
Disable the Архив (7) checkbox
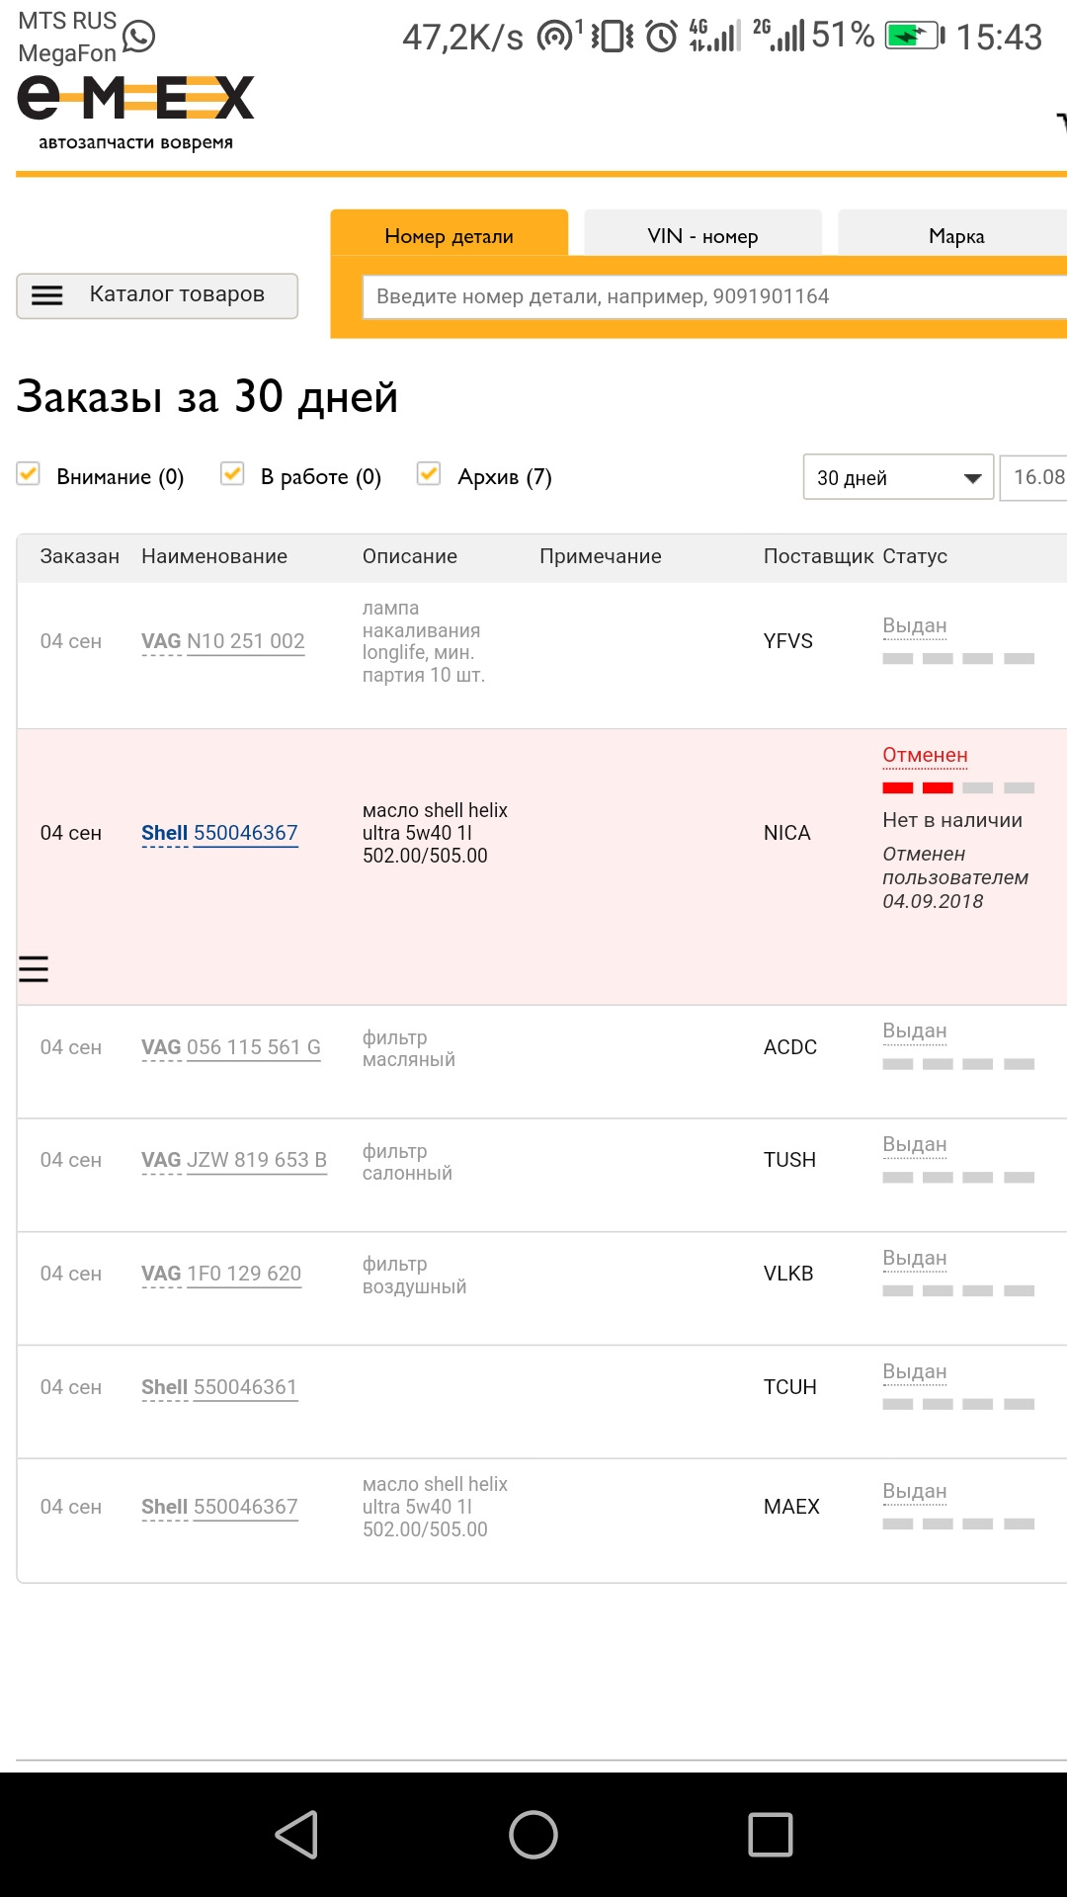[x=429, y=474]
